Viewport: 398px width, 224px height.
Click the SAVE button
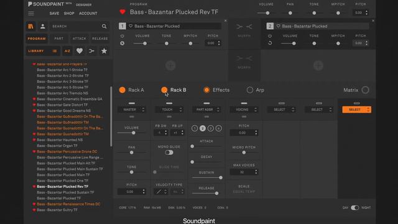pyautogui.click(x=54, y=14)
